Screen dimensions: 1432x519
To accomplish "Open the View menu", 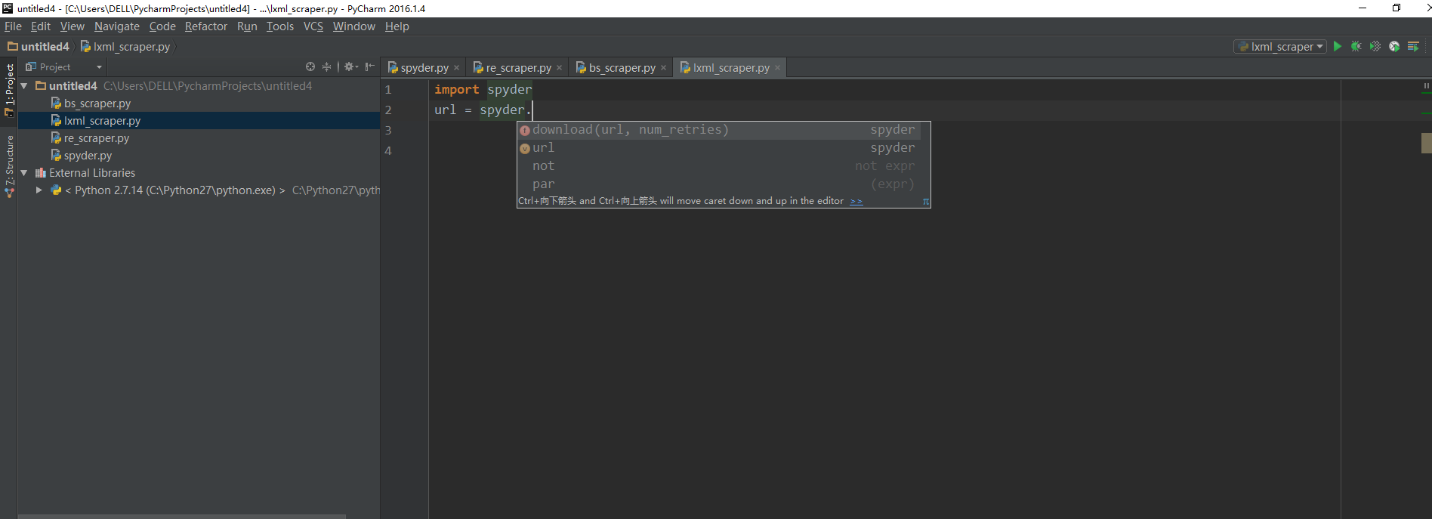I will pyautogui.click(x=73, y=26).
